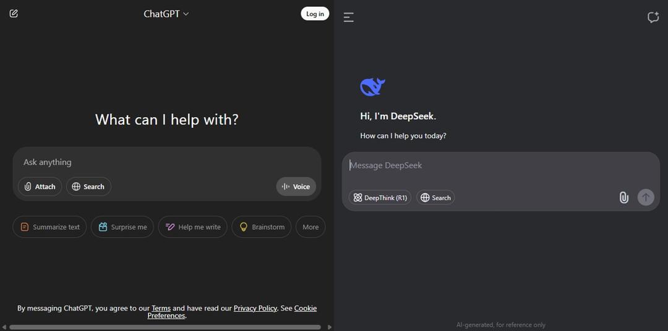Pick the Help me write suggestion

tap(192, 227)
